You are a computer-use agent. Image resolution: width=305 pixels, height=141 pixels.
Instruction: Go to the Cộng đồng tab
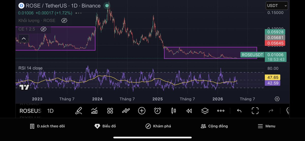pyautogui.click(x=214, y=126)
